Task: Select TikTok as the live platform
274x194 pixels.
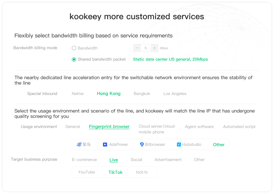Action: click(x=115, y=172)
